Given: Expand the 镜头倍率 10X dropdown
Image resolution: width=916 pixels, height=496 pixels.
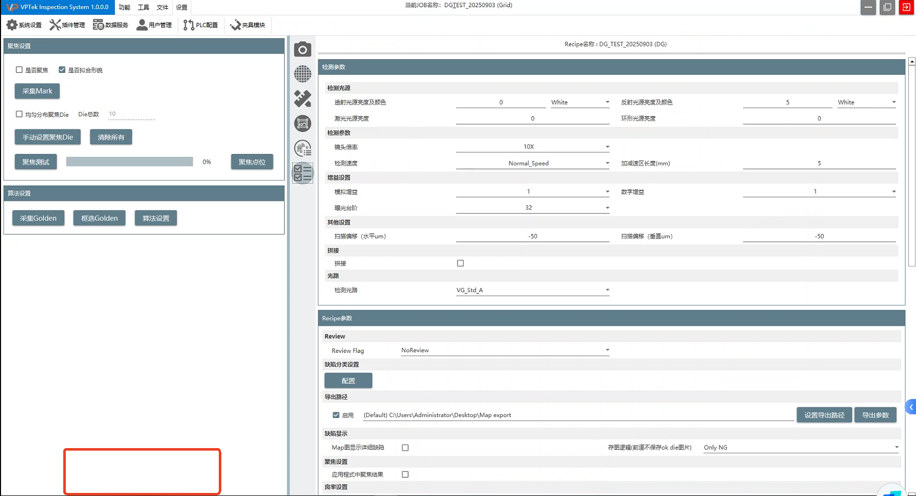Looking at the screenshot, I should coord(532,147).
